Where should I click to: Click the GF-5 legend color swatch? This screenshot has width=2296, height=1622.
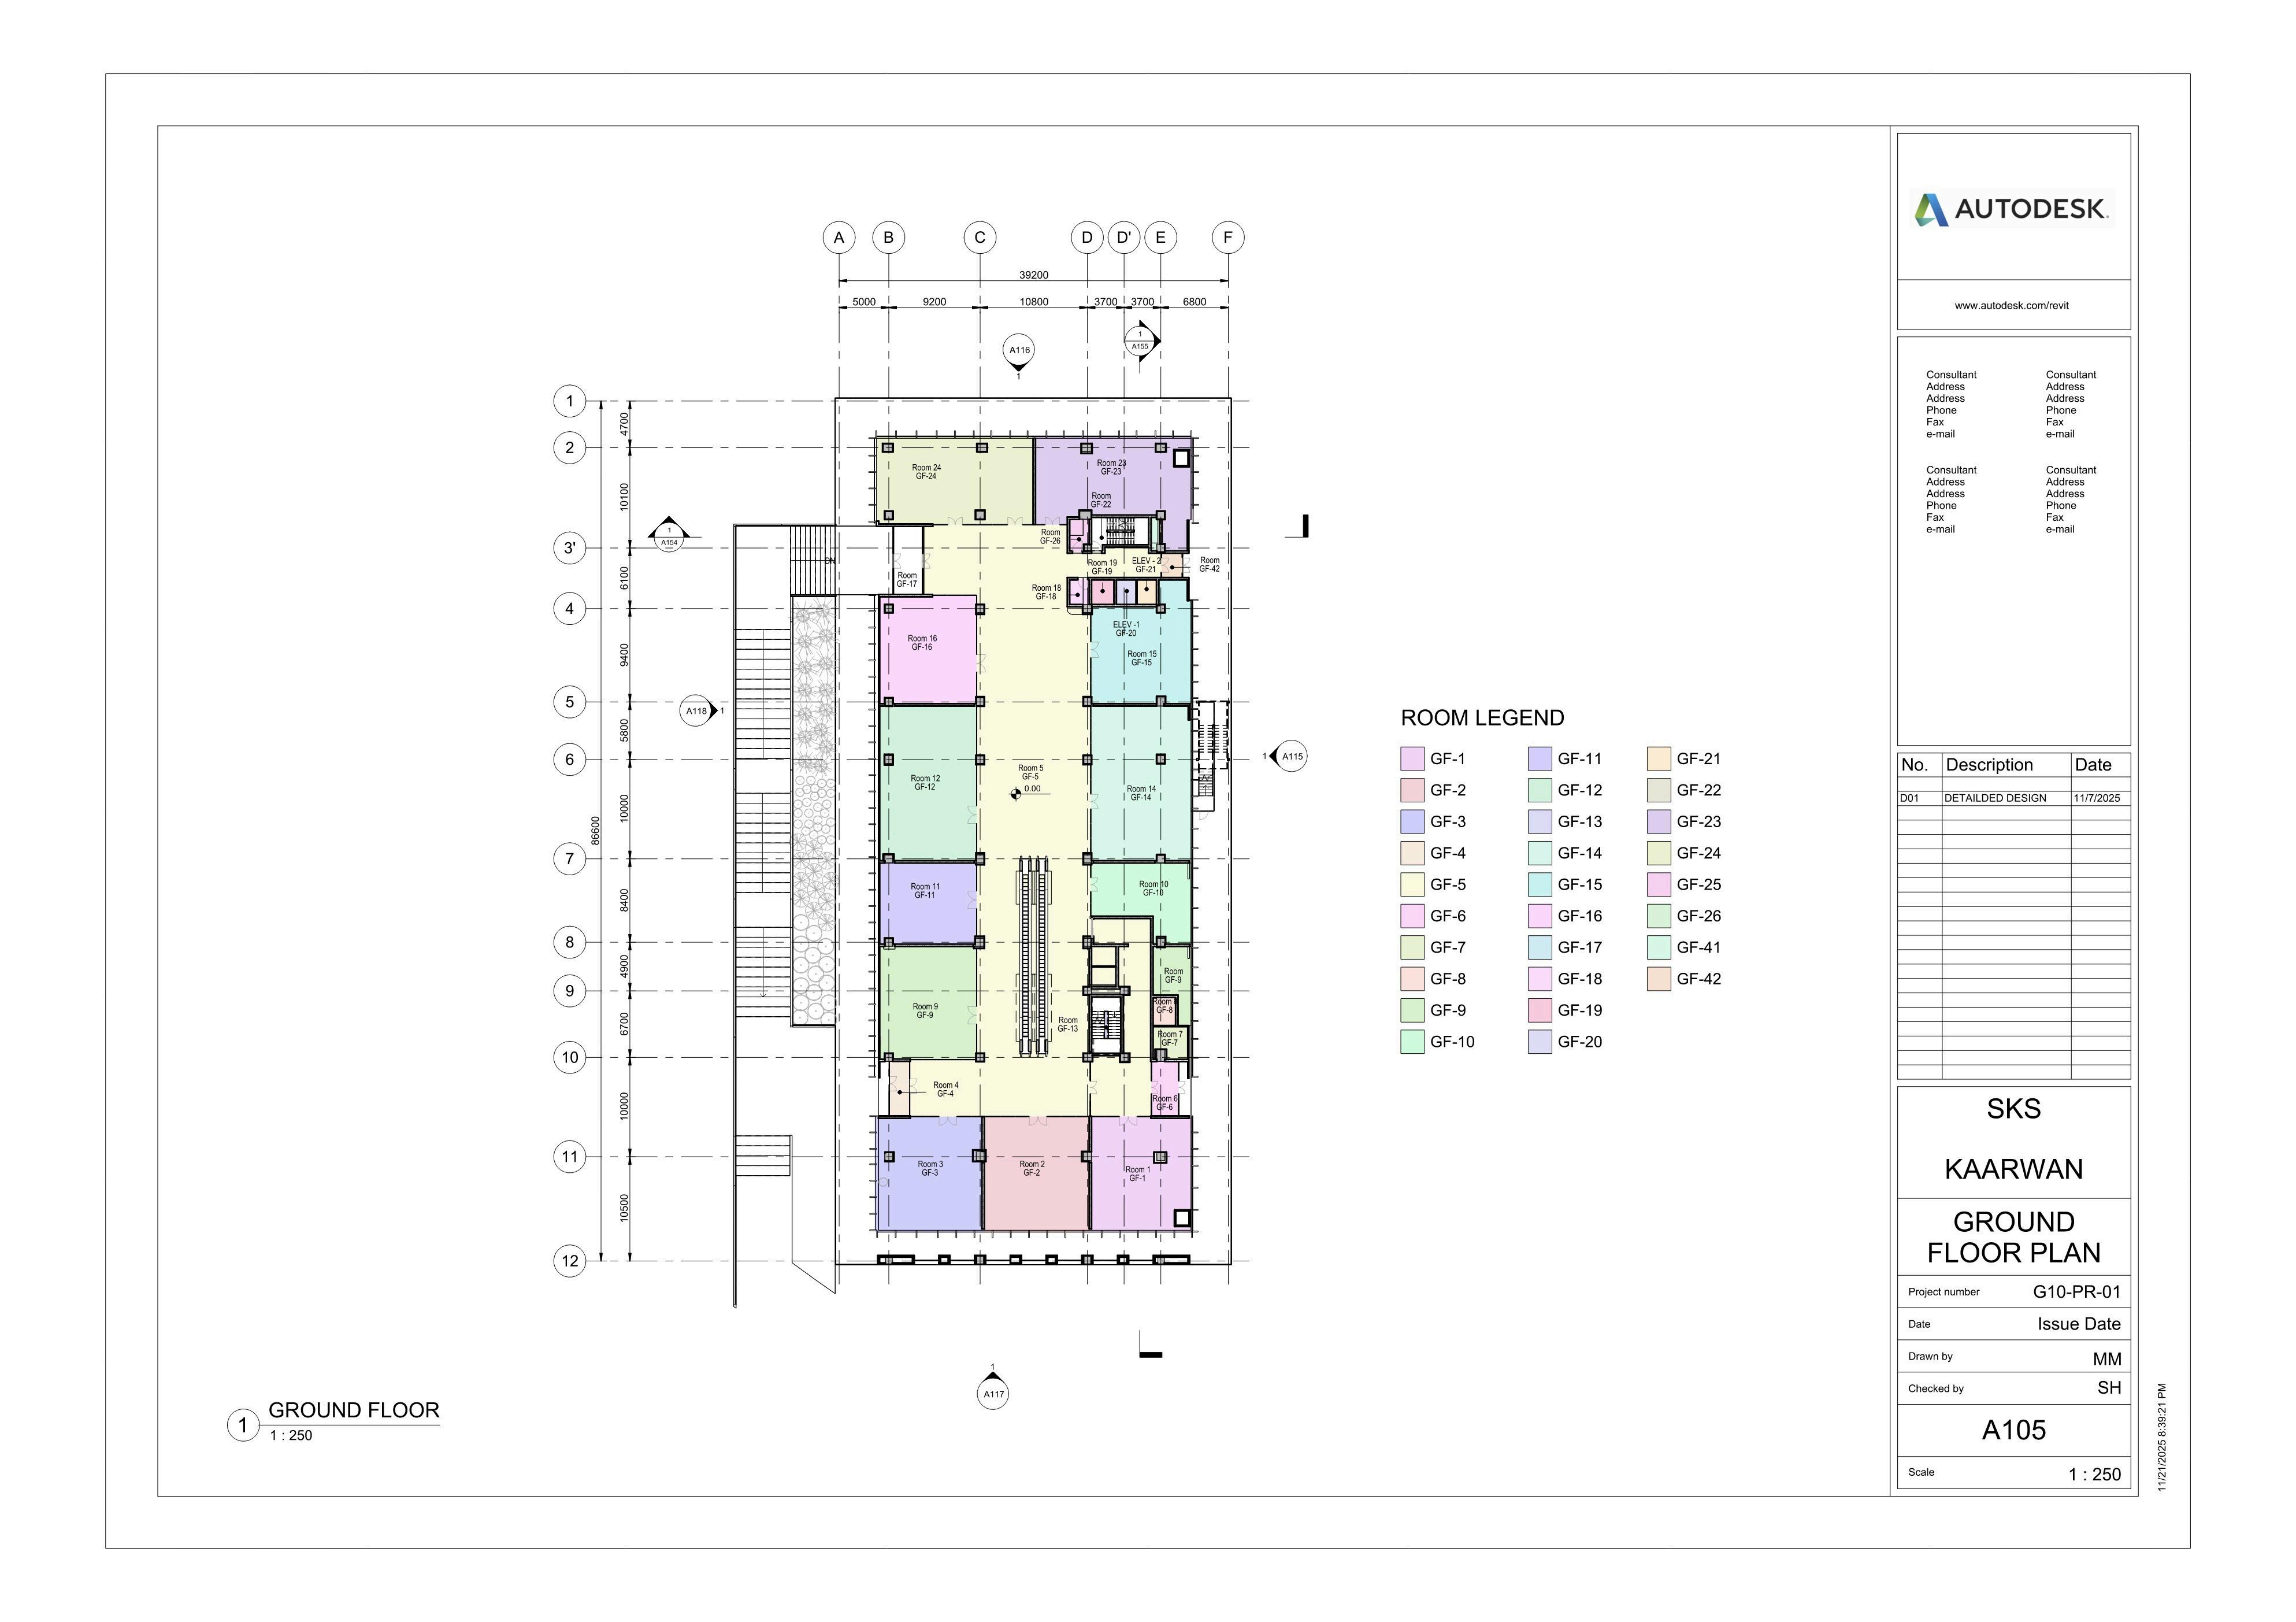point(1412,885)
